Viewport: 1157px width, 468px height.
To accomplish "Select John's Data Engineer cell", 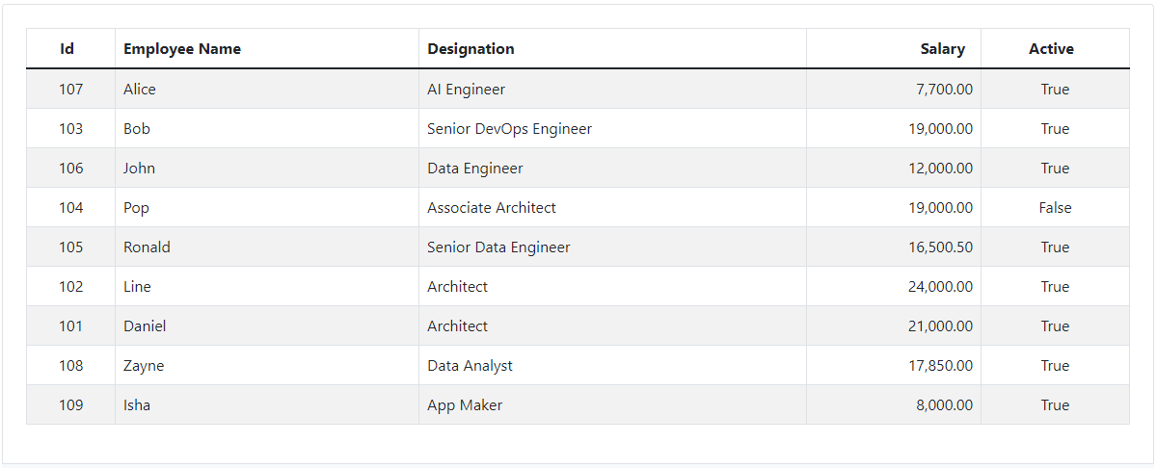I will click(x=474, y=169).
